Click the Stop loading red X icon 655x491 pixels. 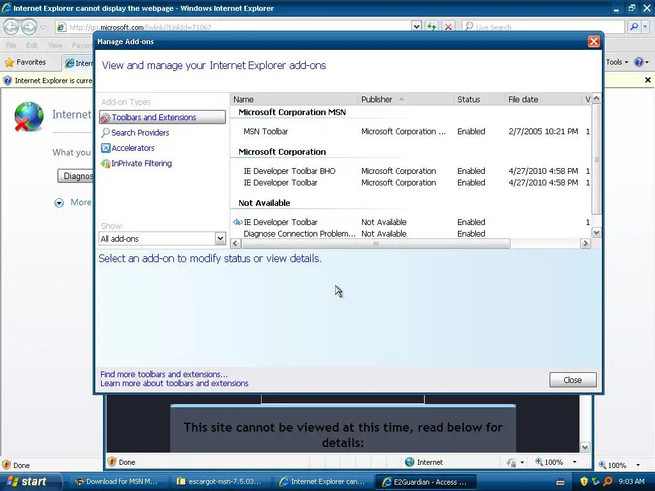tap(448, 27)
